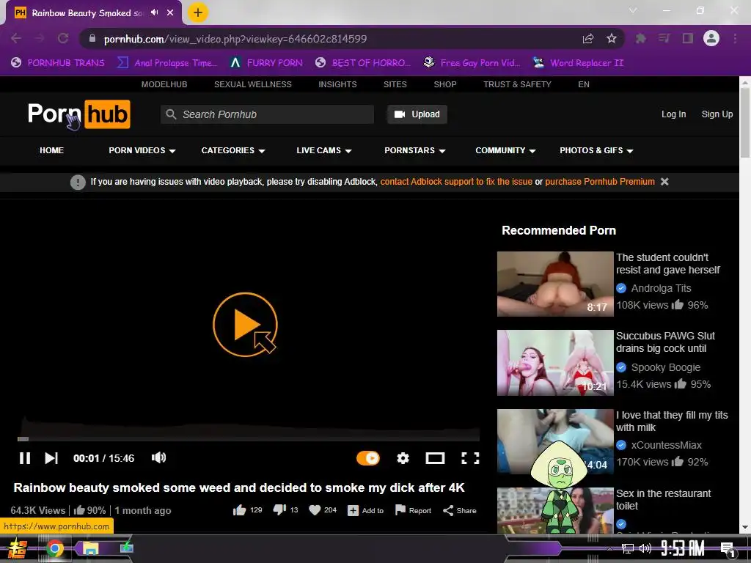Open the Word Replacer II bookmark
The height and width of the screenshot is (563, 751).
578,63
